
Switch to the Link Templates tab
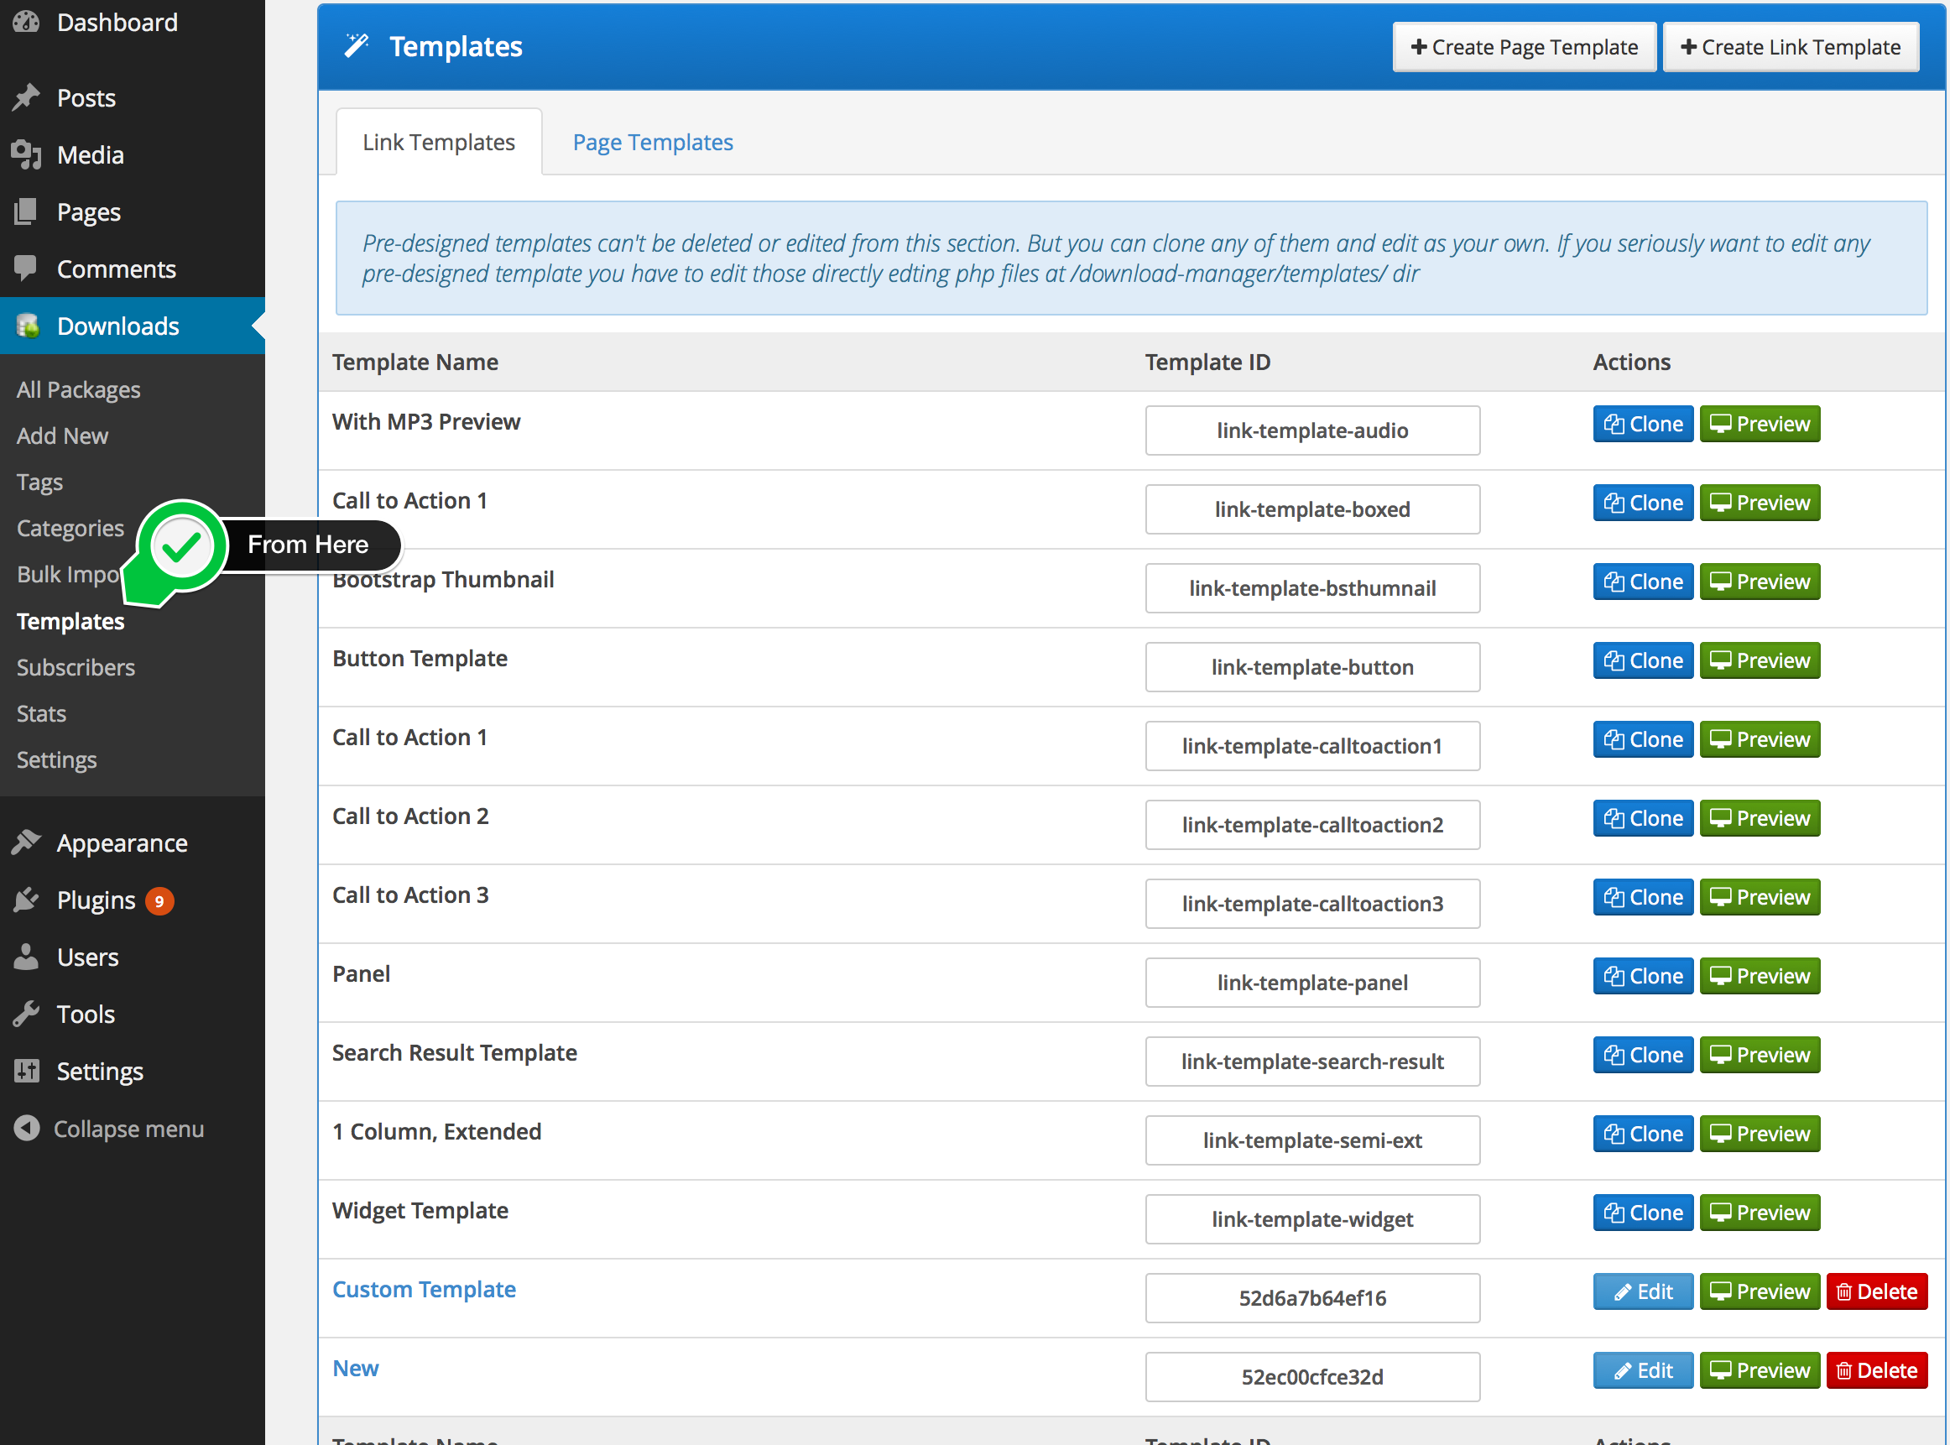point(439,142)
